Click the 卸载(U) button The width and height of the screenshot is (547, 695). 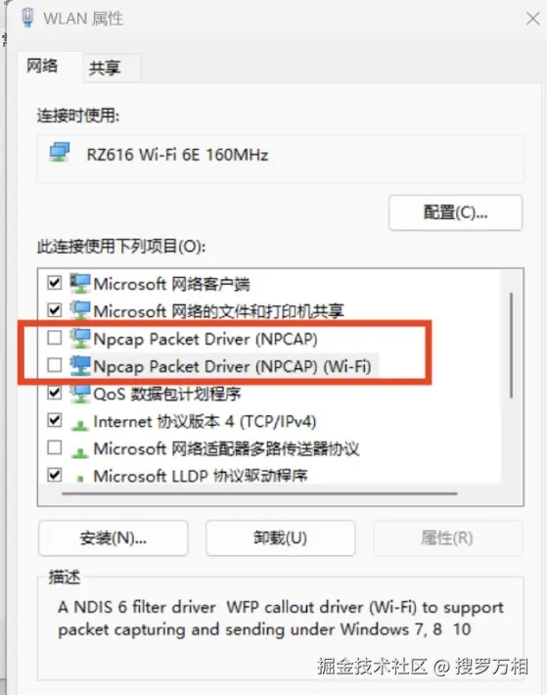[x=281, y=538]
